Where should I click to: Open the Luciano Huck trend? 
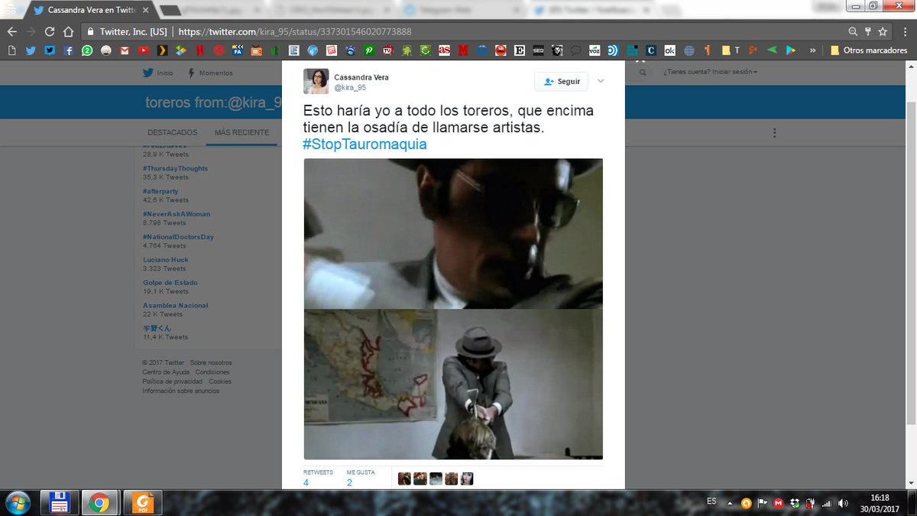point(165,260)
